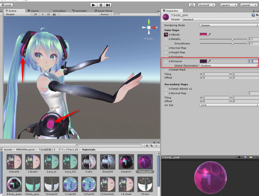Select the 4.skin material thumbnail
This screenshot has width=259, height=196.
point(89,162)
